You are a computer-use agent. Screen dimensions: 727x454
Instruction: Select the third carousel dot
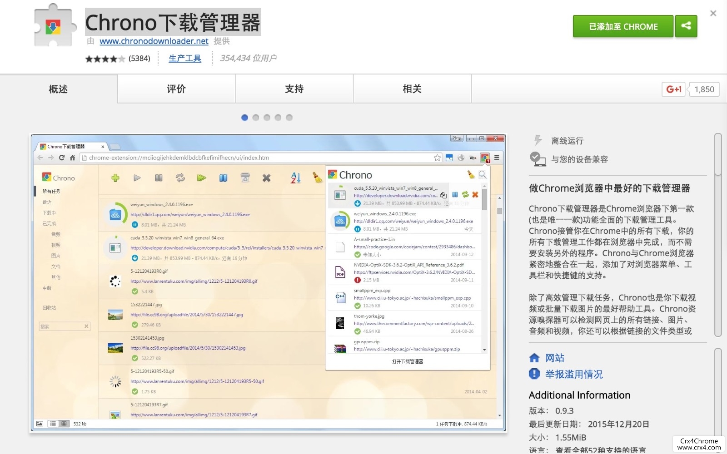point(267,118)
